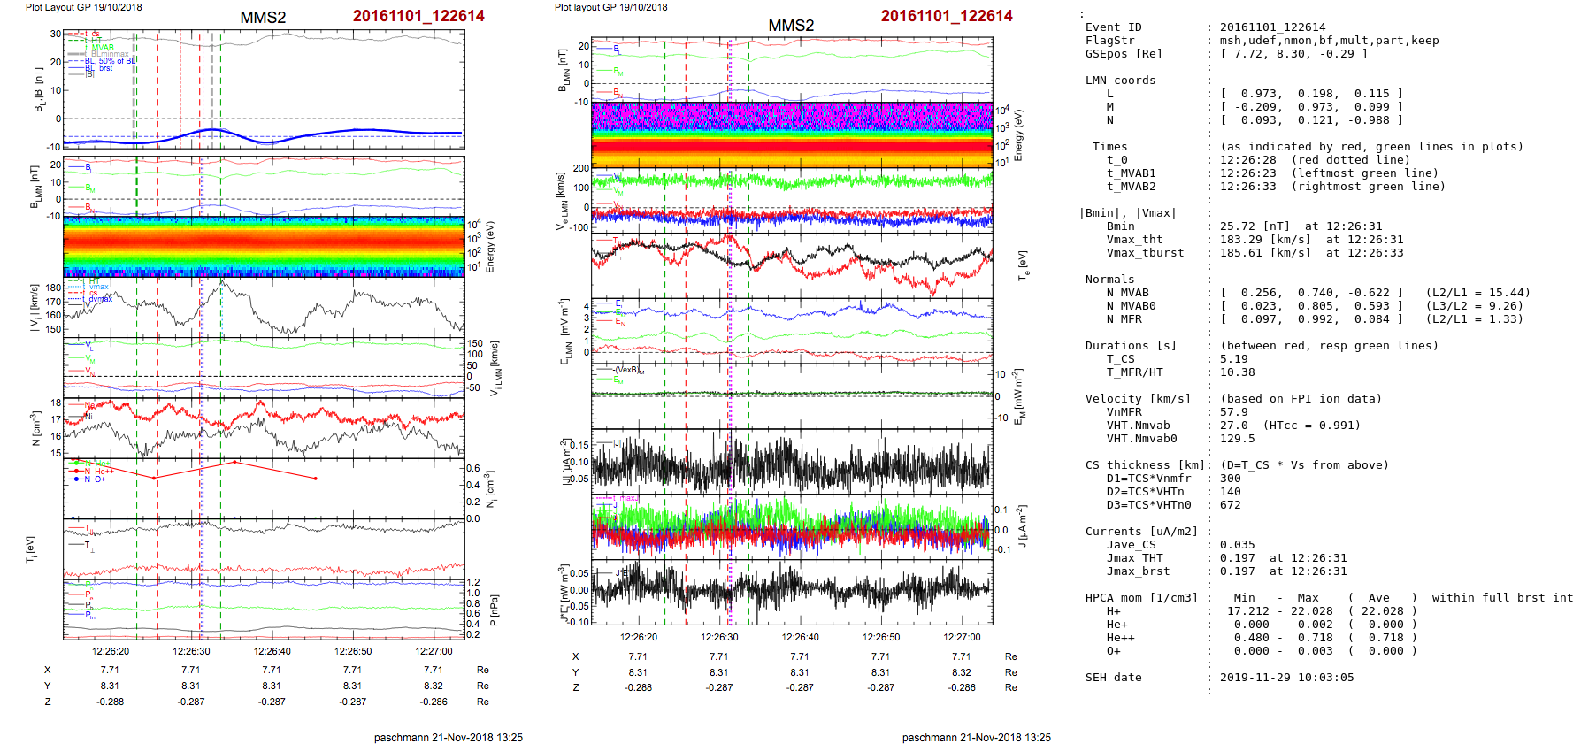1596x744 pixels.
Task: Click red 20161101_122614 heading above right plot
Action: (x=946, y=16)
